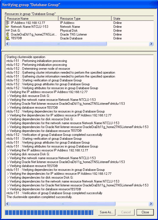Image resolution: width=158 pixels, height=220 pixels.
Task: Sort by Resource Name column header
Action: pos(32,18)
